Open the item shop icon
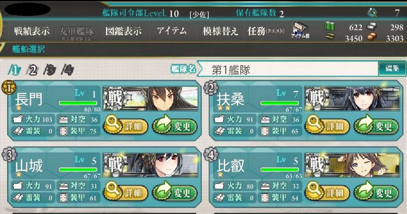 click(300, 31)
